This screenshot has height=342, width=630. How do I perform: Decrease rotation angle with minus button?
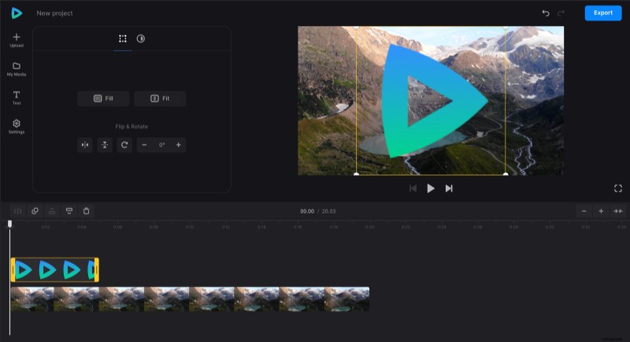coord(144,145)
